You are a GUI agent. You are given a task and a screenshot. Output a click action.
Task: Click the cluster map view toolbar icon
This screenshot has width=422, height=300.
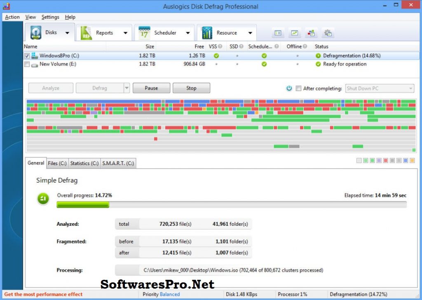tap(277, 33)
